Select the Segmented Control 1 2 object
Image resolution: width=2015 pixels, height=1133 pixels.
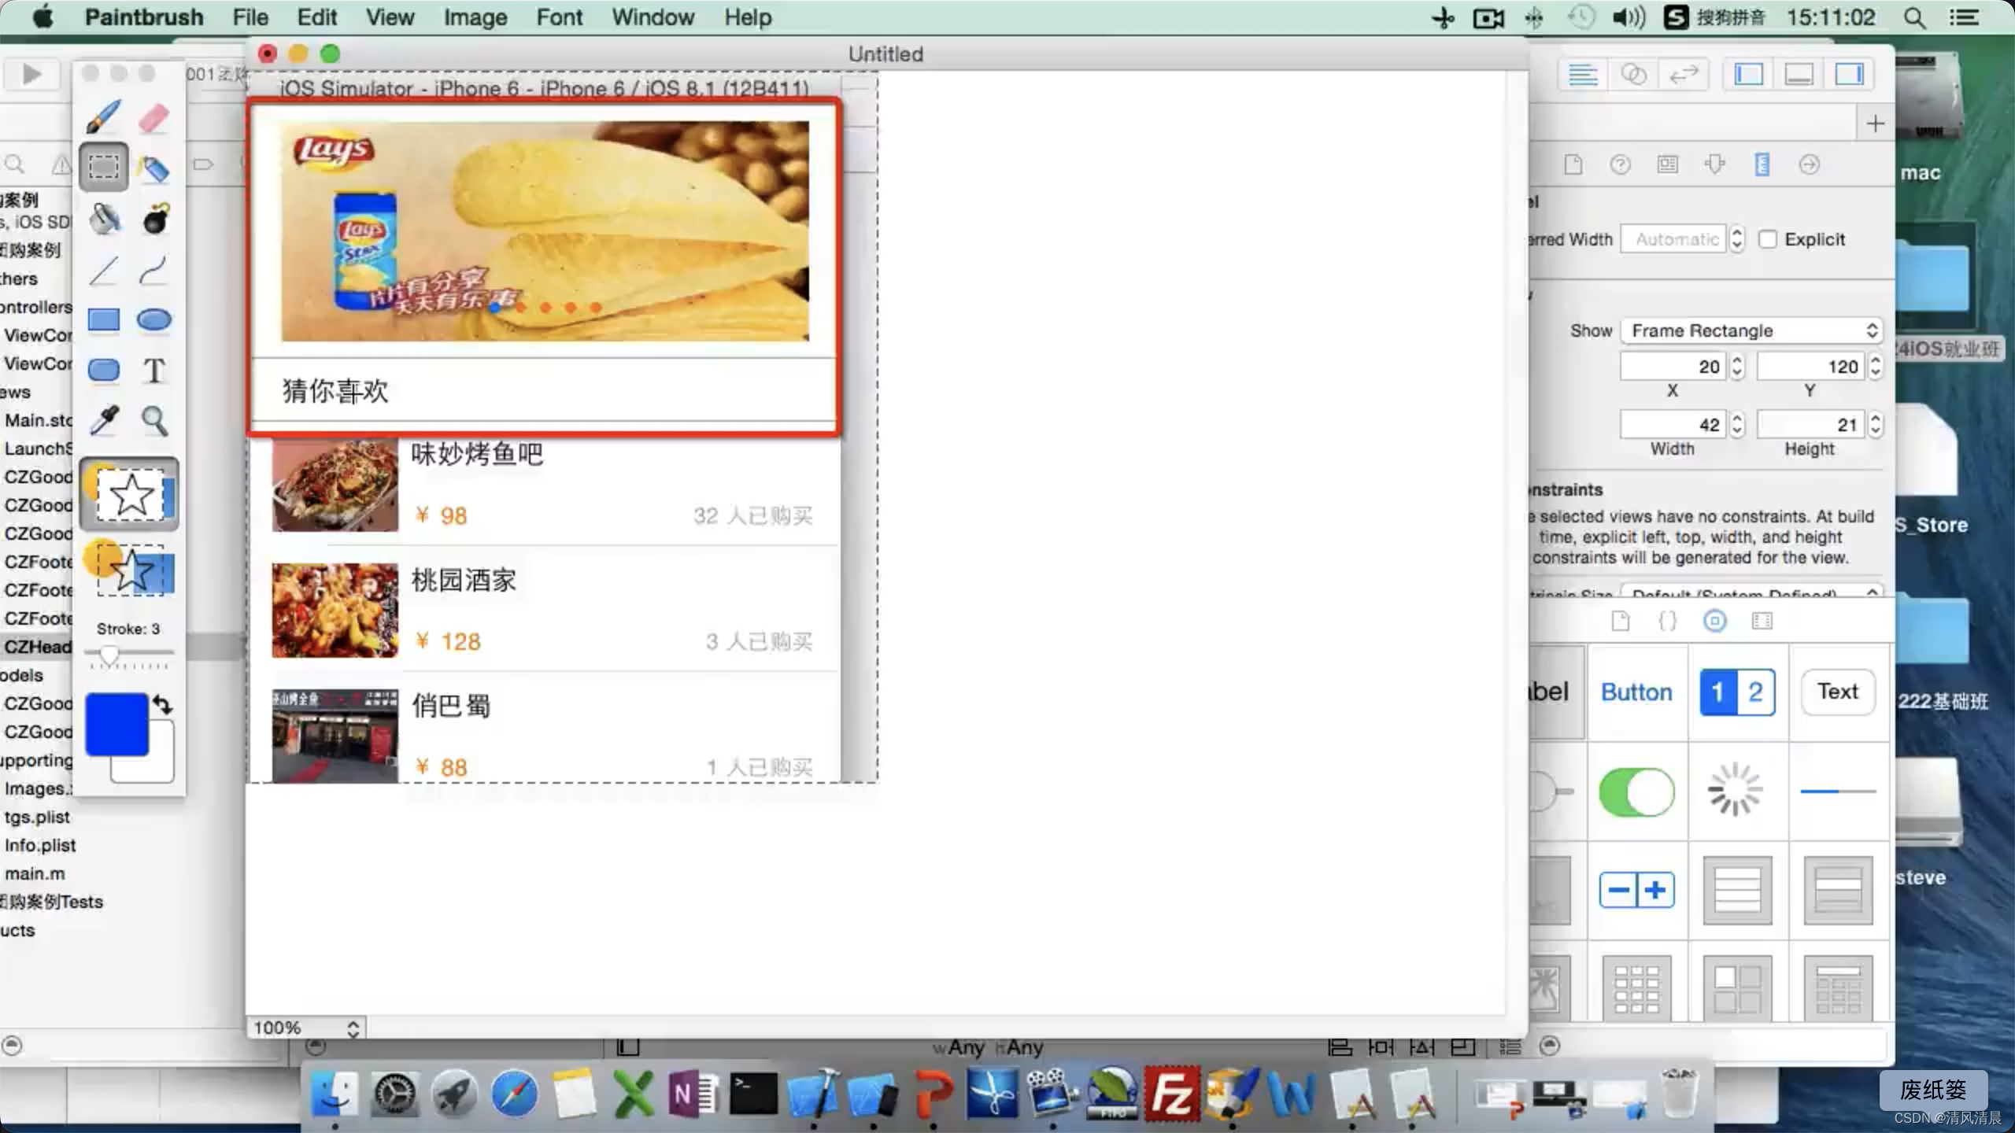point(1737,692)
